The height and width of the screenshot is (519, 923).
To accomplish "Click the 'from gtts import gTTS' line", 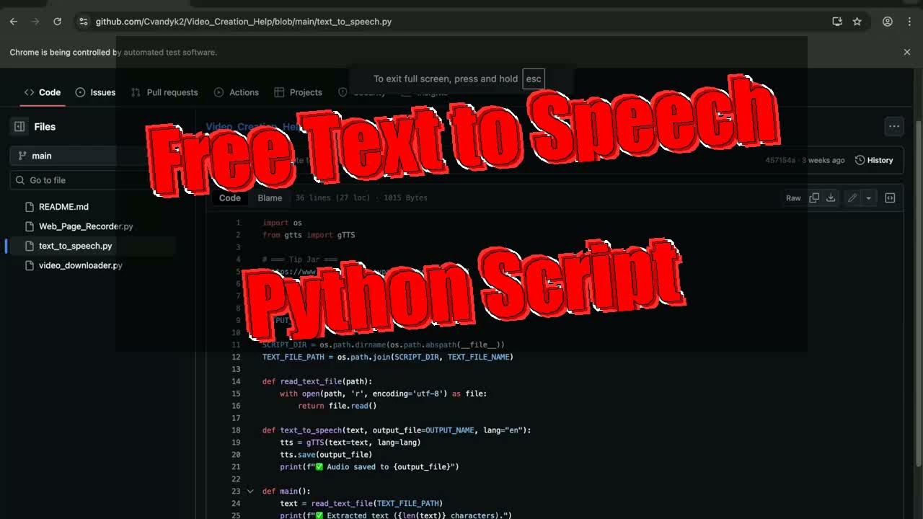I will (309, 235).
